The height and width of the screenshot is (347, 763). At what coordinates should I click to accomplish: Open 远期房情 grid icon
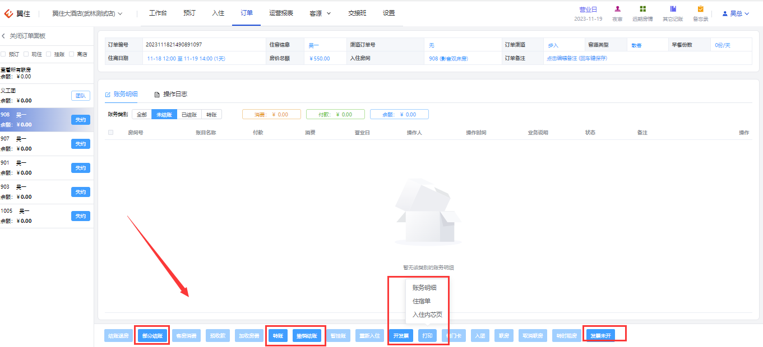coord(642,9)
